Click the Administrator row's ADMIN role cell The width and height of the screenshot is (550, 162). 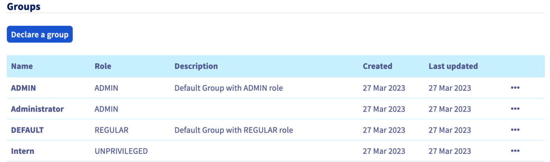click(x=106, y=109)
